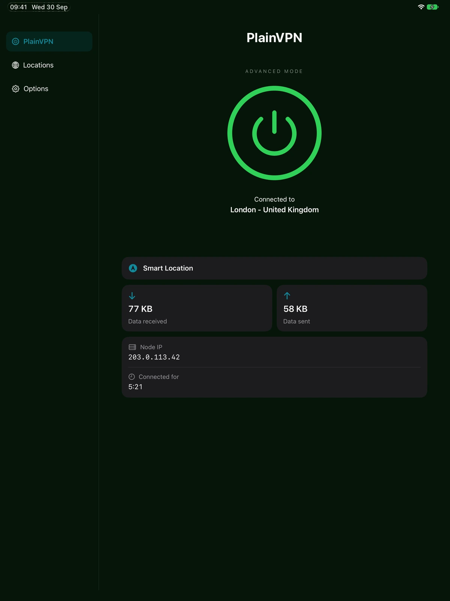Click the 77 KB data received value
450x601 pixels.
(140, 309)
